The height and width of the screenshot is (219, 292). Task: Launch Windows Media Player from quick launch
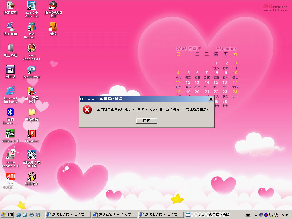coord(38,215)
